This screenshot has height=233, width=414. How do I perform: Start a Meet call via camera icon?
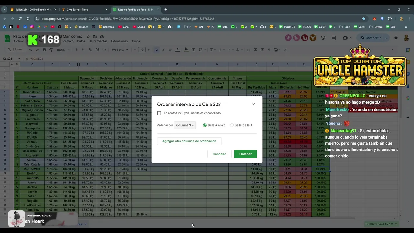pyautogui.click(x=345, y=38)
